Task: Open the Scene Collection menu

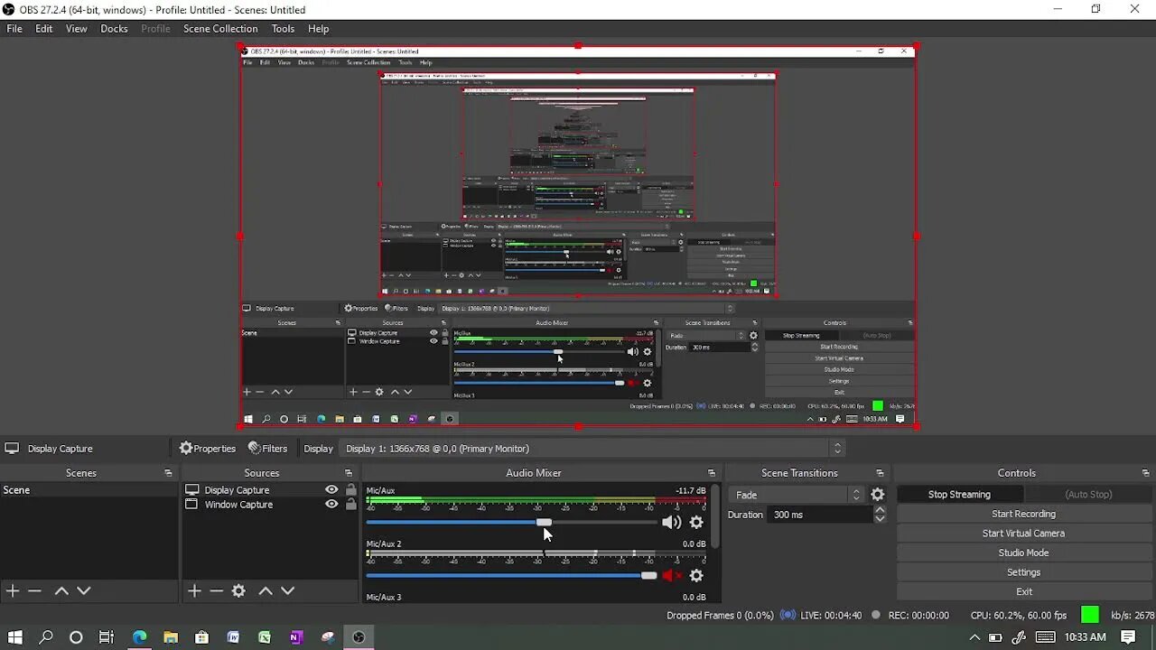Action: (220, 29)
